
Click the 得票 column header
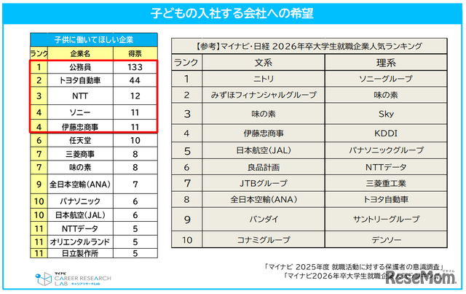tap(135, 53)
